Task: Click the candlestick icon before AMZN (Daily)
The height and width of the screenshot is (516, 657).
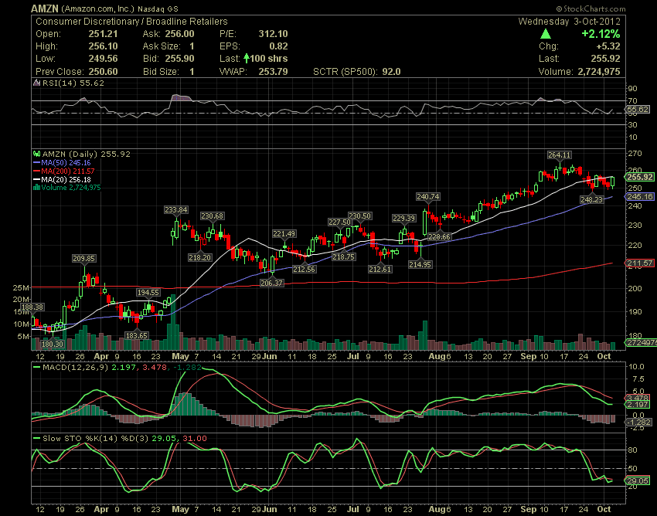Action: (37, 154)
